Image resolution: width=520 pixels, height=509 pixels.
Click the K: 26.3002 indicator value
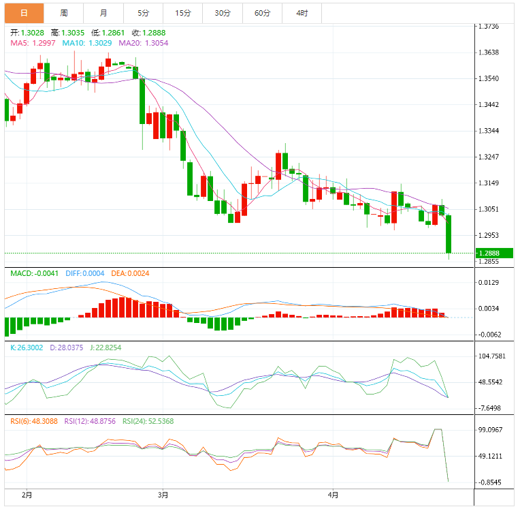coord(27,348)
